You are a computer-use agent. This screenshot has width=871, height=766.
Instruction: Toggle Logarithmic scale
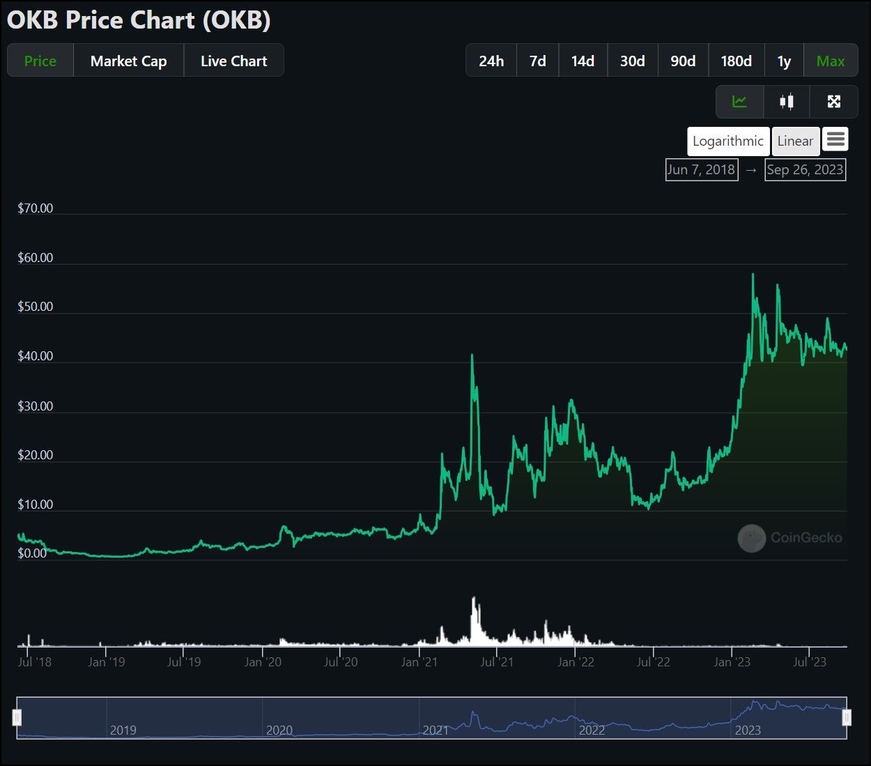pyautogui.click(x=727, y=141)
